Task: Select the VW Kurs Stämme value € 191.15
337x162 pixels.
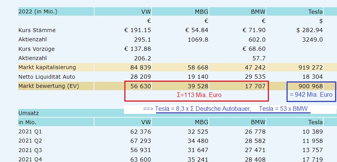Action: tap(138, 30)
